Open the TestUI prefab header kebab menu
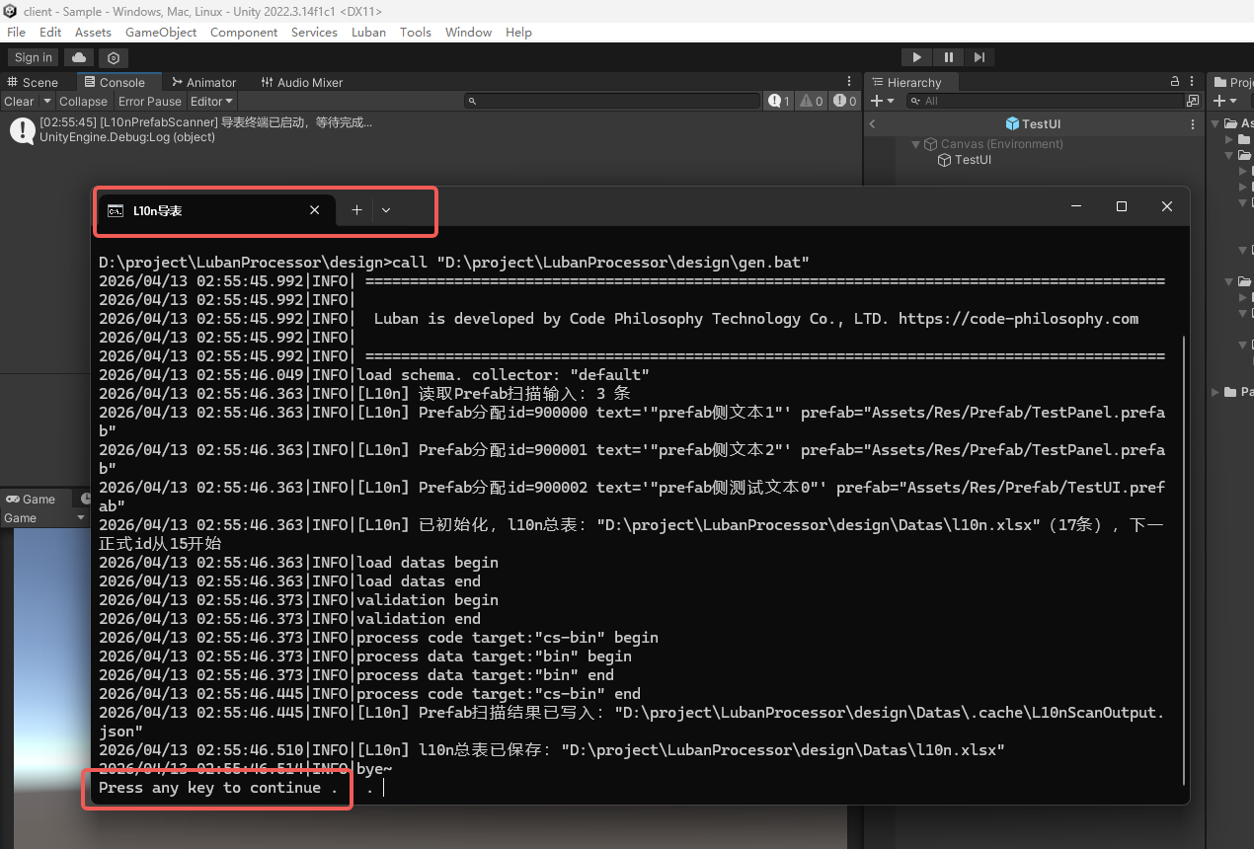Viewport: 1254px width, 849px height. click(x=1193, y=123)
